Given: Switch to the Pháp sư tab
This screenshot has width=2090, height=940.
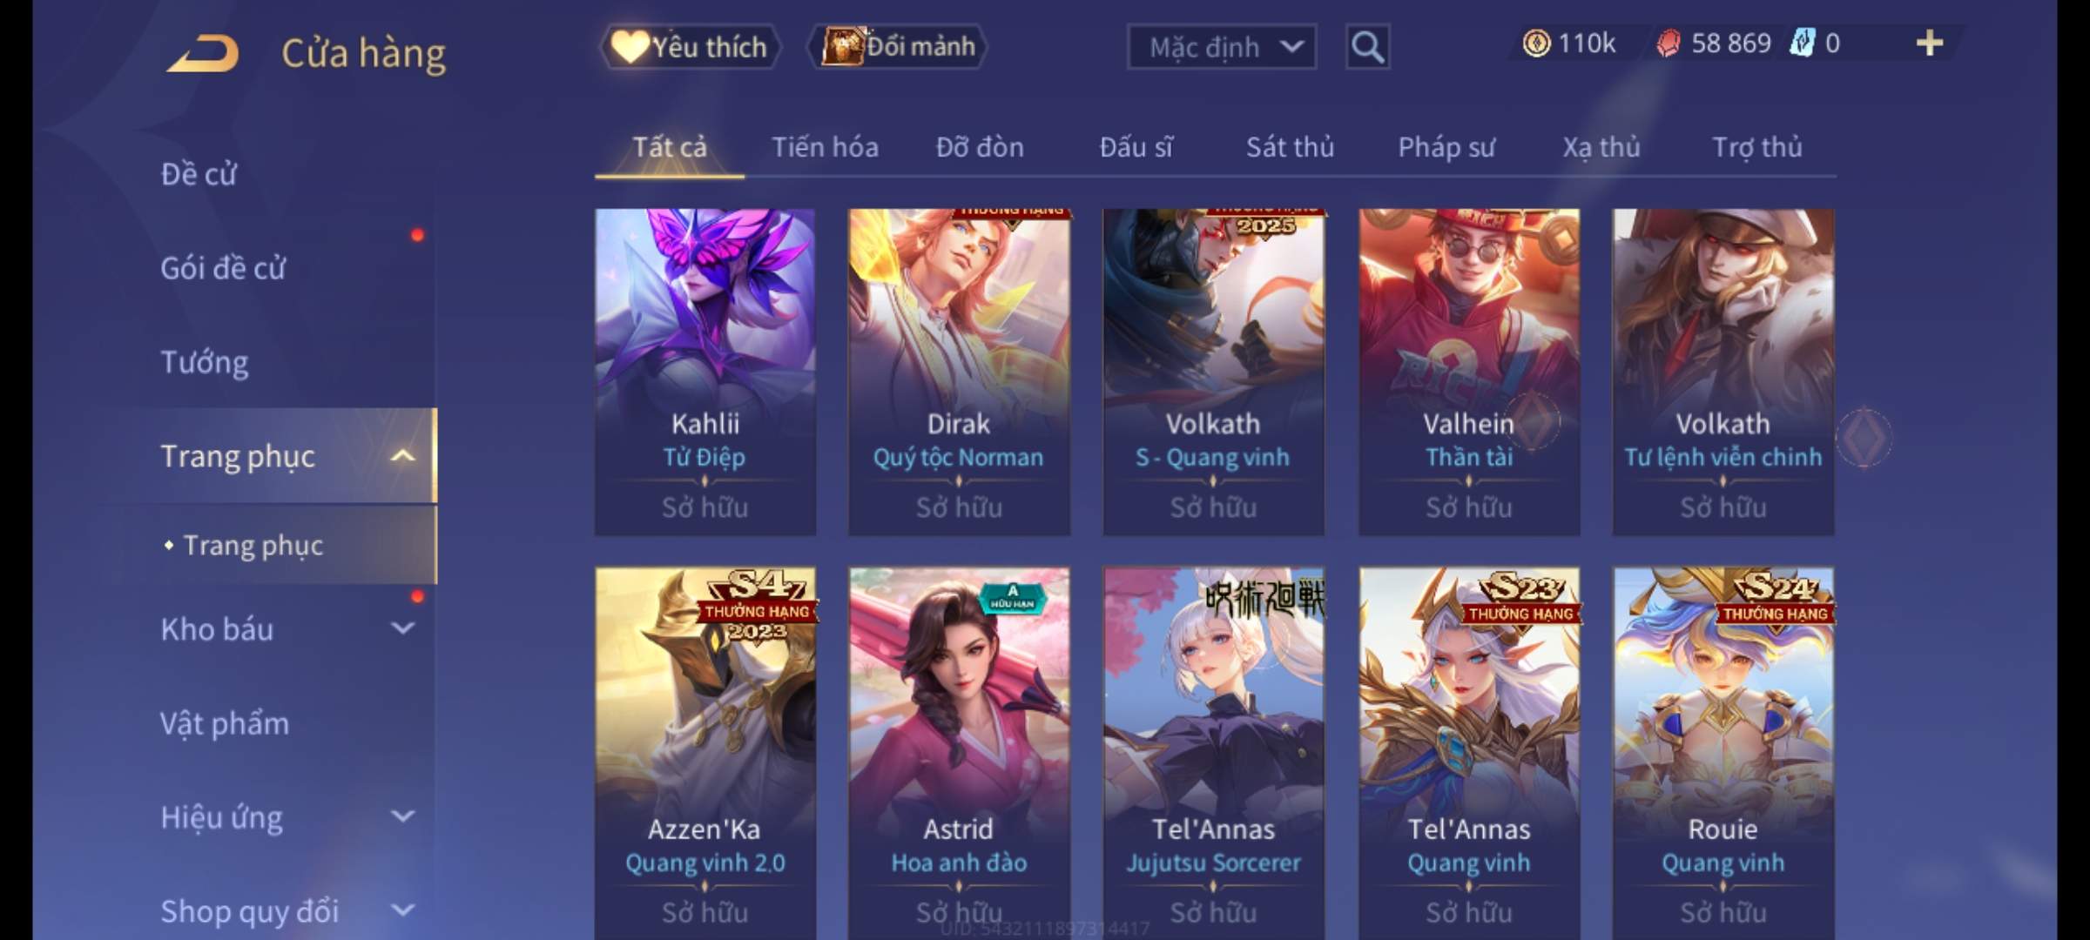Looking at the screenshot, I should click(1446, 147).
